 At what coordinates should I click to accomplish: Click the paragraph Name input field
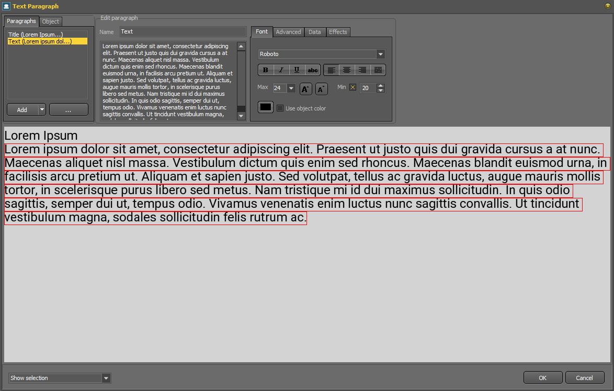pos(183,32)
